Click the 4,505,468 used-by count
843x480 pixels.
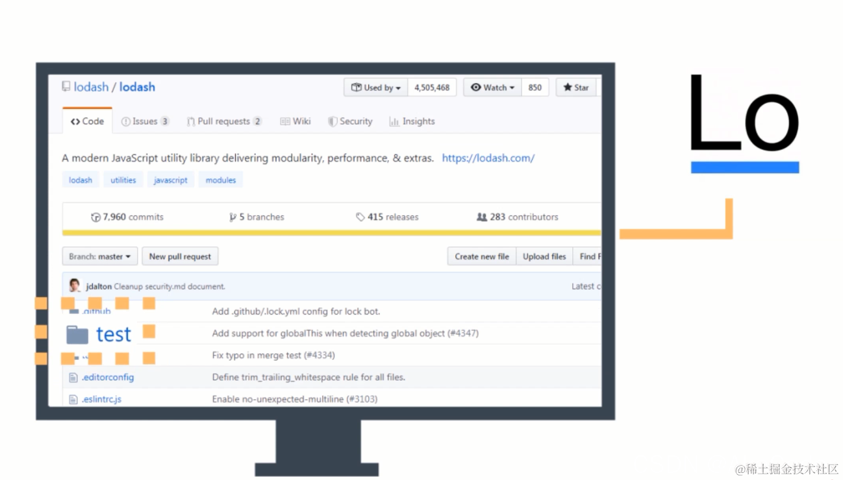(x=432, y=88)
